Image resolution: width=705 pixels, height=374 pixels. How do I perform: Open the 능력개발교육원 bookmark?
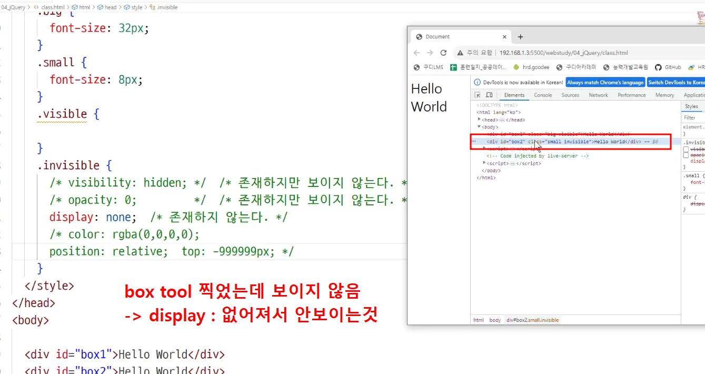(x=625, y=67)
